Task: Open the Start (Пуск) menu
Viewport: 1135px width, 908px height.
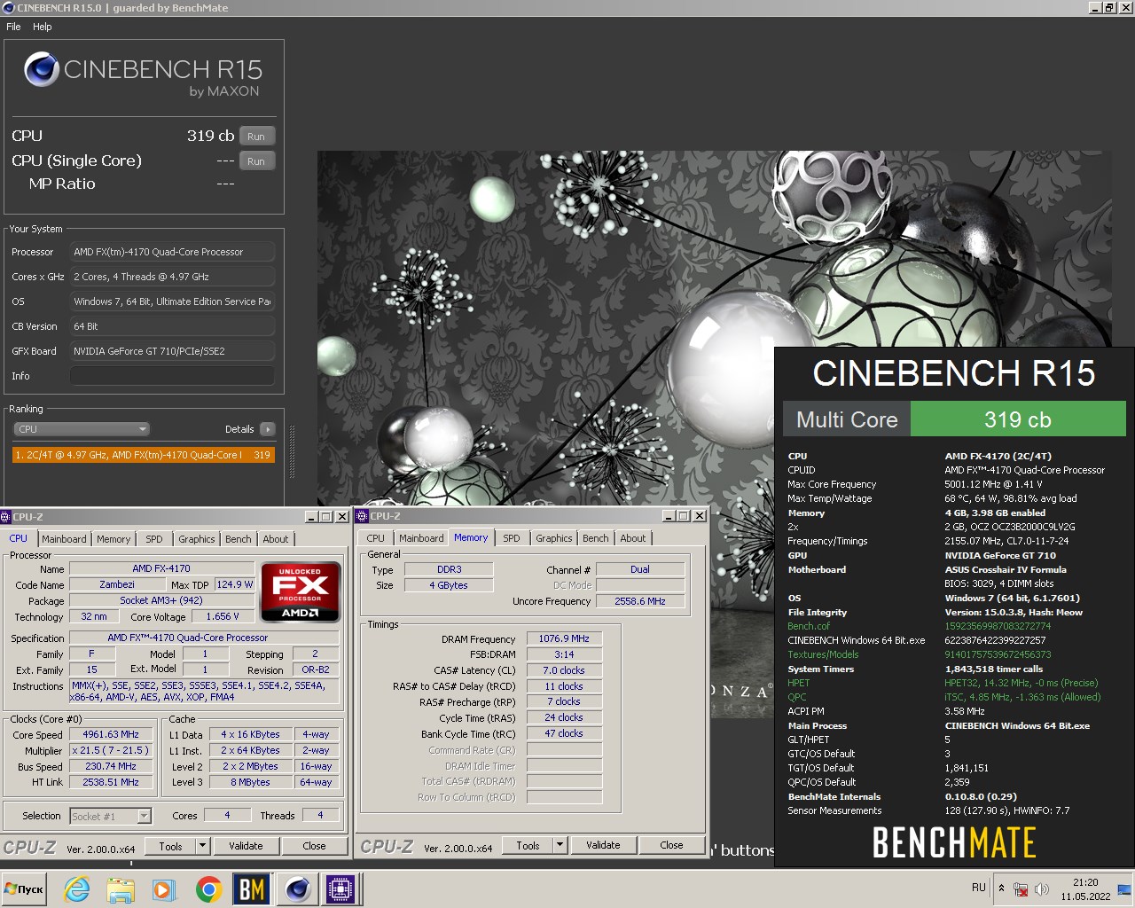Action: point(24,888)
